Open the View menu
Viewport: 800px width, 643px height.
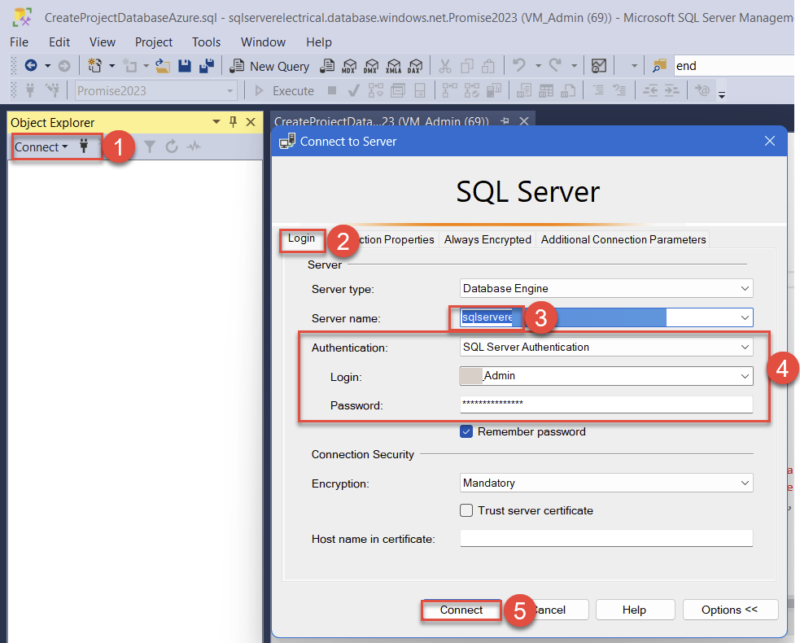pos(103,42)
